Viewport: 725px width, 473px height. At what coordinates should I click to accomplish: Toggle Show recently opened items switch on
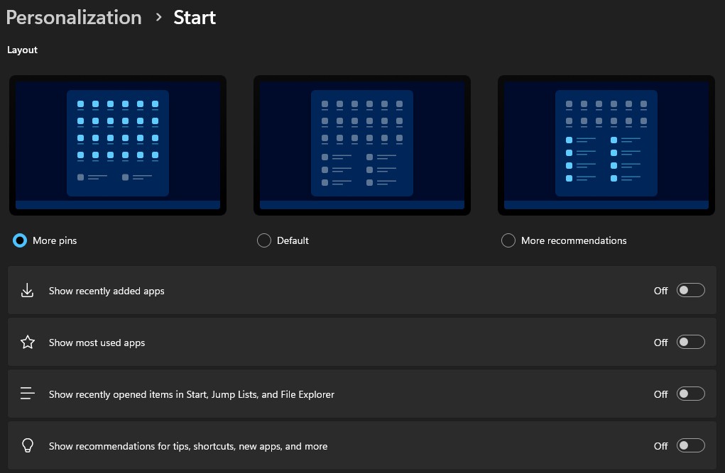click(x=690, y=394)
